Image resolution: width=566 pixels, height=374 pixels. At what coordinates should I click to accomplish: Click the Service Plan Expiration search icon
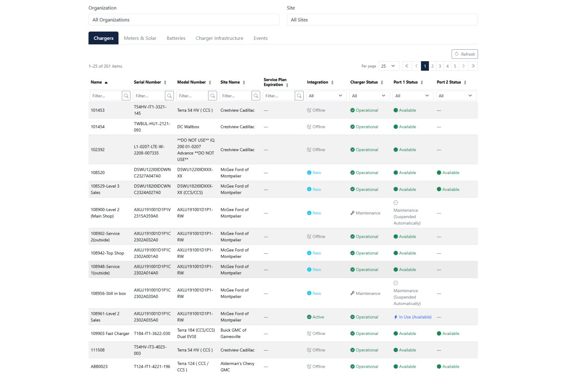click(x=299, y=96)
